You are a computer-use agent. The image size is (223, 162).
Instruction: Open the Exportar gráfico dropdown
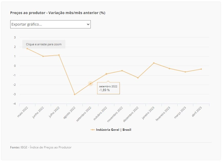50,24
